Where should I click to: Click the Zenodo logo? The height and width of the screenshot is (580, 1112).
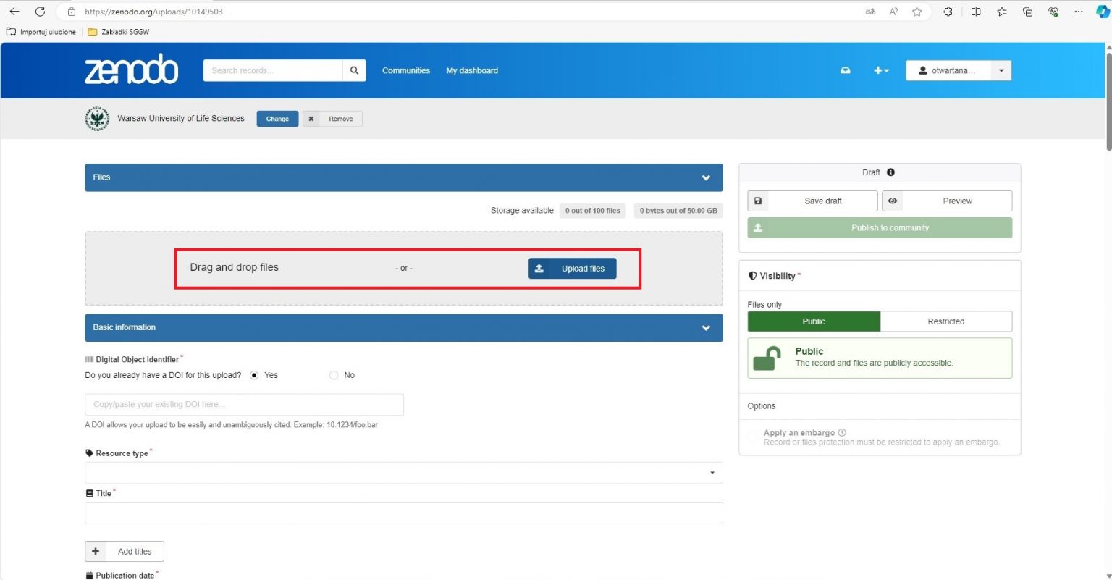pyautogui.click(x=131, y=70)
